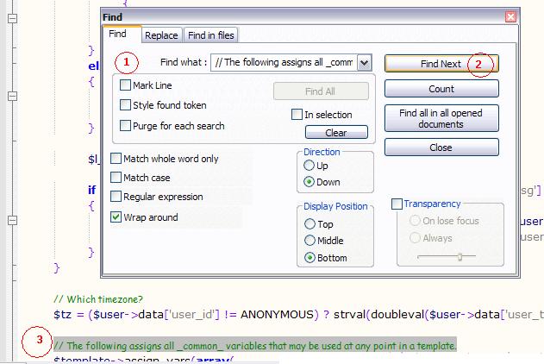Enable the Mark Line checkbox

[x=126, y=85]
